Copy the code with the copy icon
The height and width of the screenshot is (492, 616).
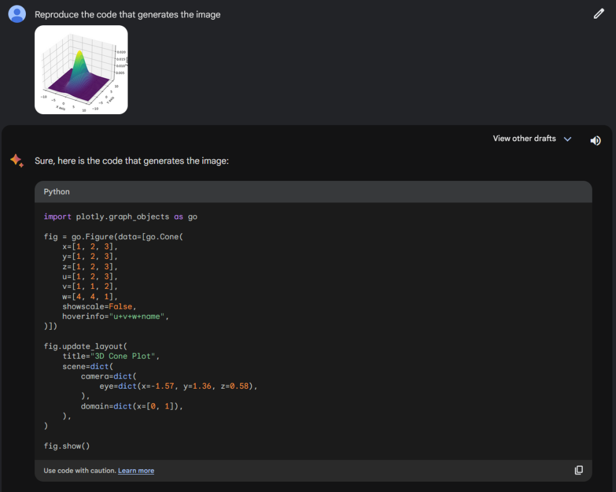click(578, 470)
